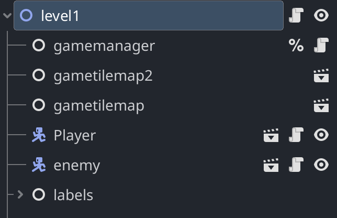
Task: Toggle visibility of level1 node
Action: coord(321,15)
